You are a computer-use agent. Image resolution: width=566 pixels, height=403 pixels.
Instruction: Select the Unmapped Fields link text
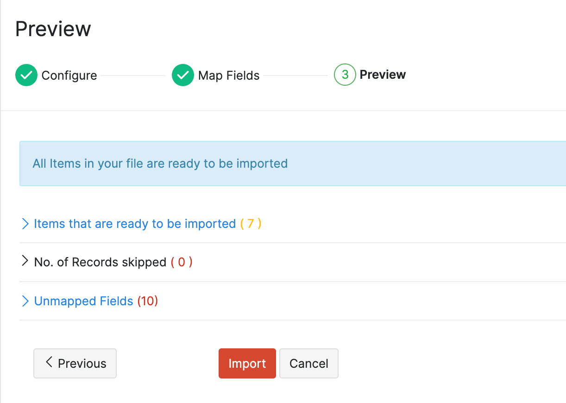(x=84, y=301)
